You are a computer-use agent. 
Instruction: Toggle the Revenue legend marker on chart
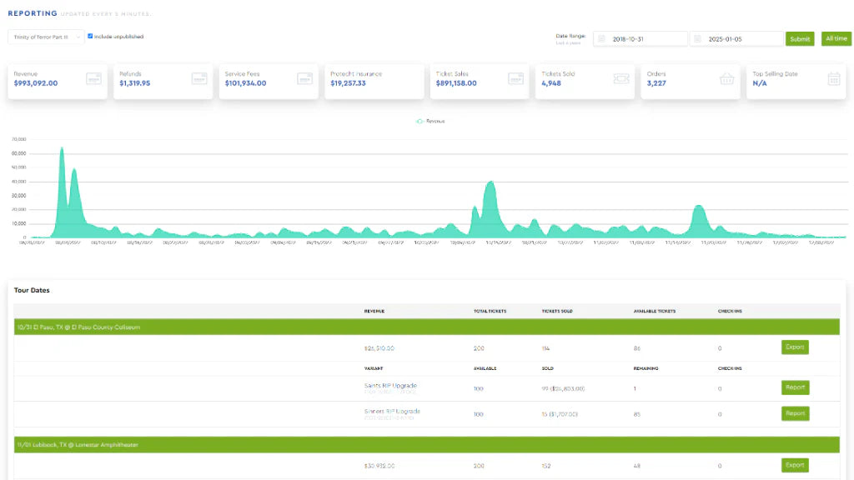coord(420,122)
